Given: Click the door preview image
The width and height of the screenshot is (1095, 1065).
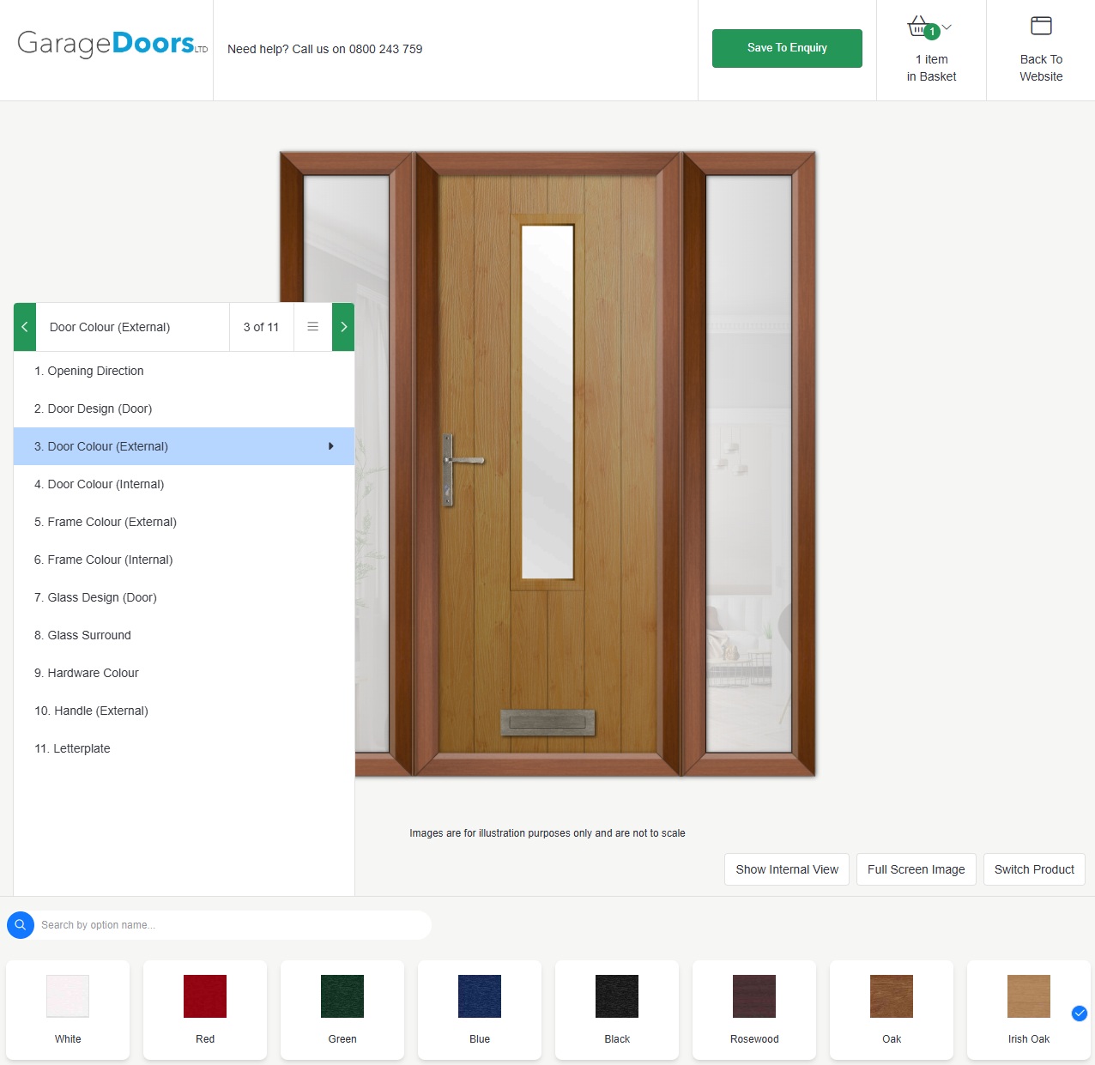Looking at the screenshot, I should tap(547, 464).
